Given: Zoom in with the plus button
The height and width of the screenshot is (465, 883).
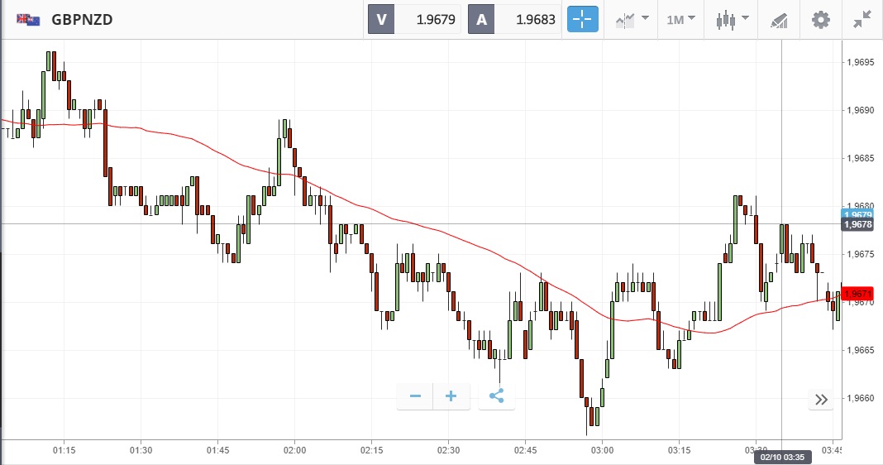Looking at the screenshot, I should [451, 396].
